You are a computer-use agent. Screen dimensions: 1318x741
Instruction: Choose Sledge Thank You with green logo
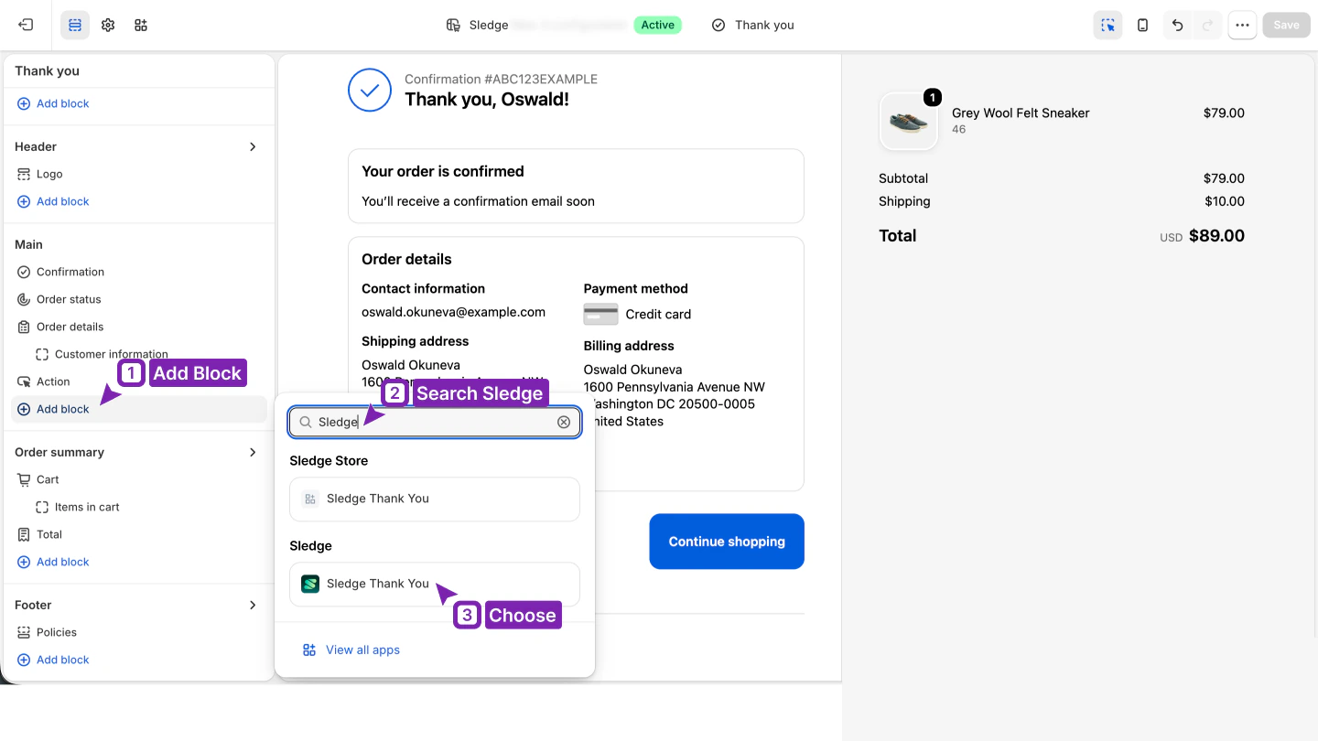coord(435,585)
